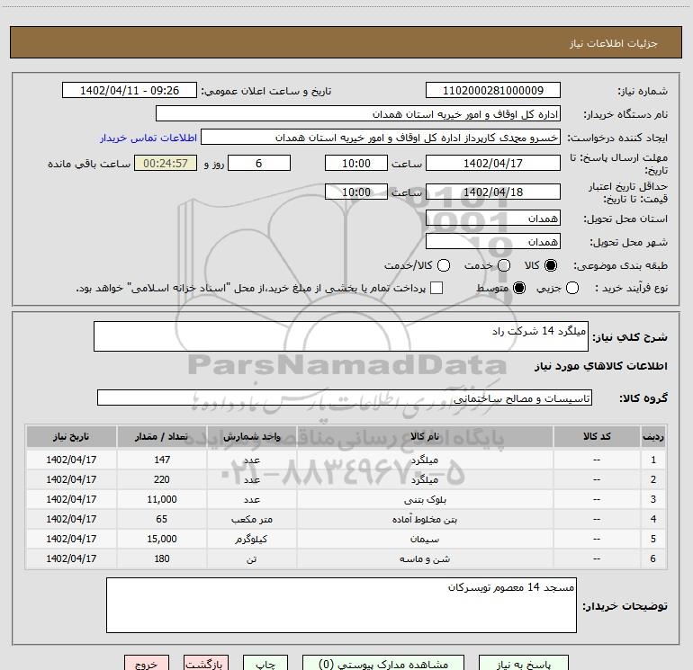Click the date cell in row 6
The height and width of the screenshot is (670, 693).
71,559
